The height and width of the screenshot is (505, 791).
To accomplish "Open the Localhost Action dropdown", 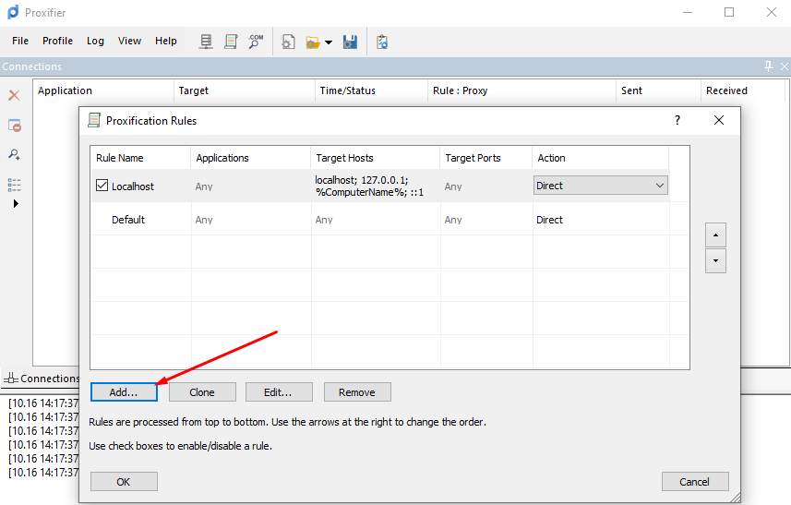I will [x=600, y=186].
